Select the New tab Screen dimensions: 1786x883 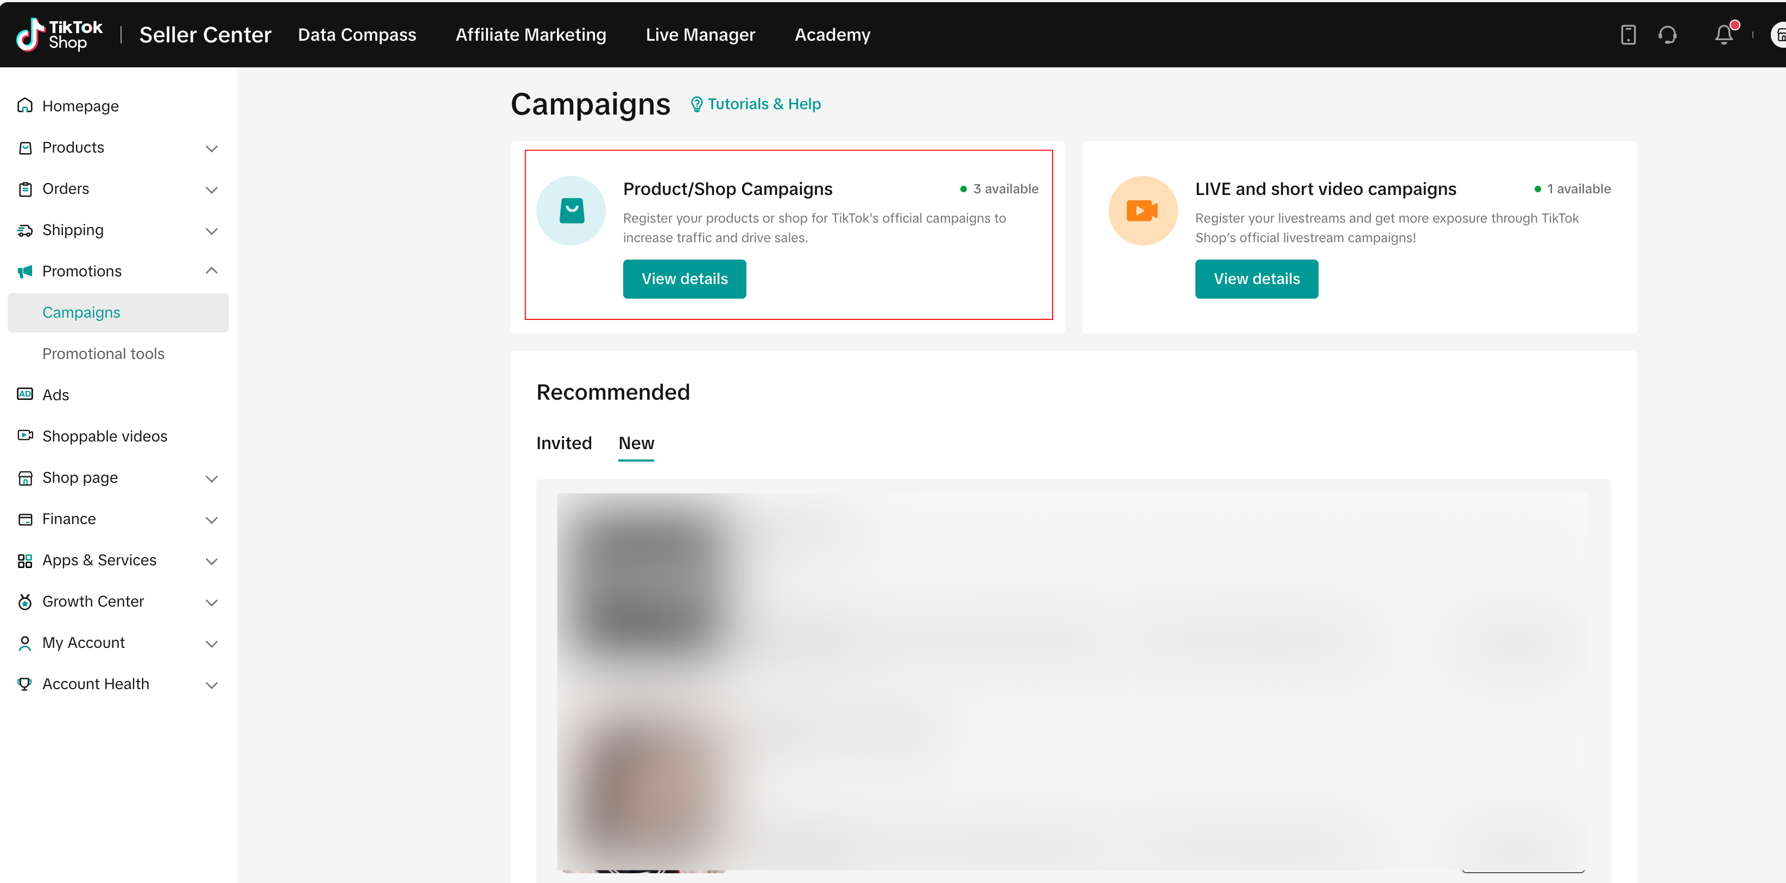coord(636,443)
